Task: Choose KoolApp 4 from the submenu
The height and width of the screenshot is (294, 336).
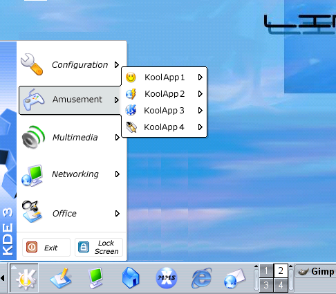Action: (x=164, y=127)
